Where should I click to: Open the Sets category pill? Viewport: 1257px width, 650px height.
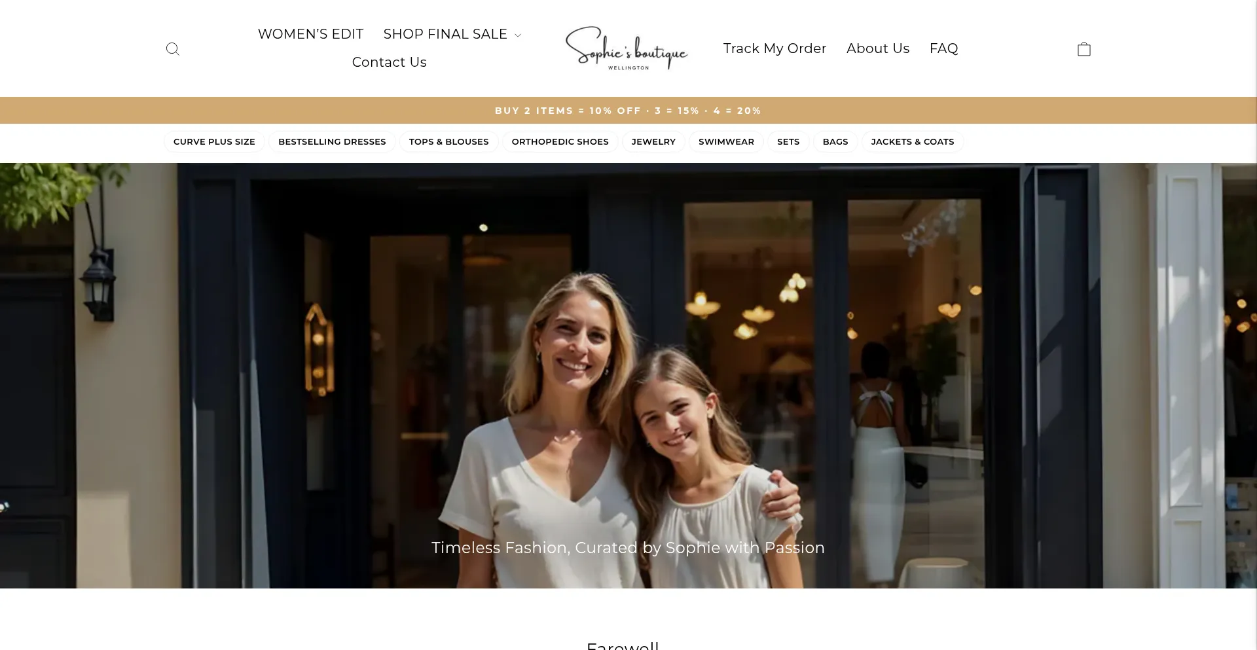[788, 142]
